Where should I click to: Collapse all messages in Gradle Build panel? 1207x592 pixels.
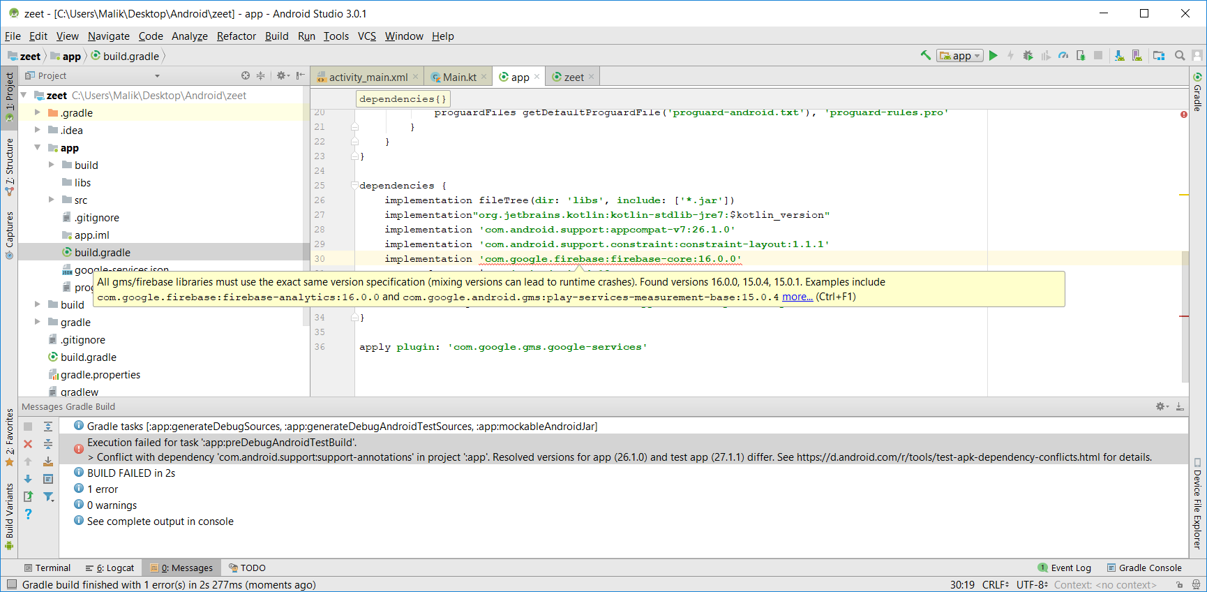point(48,444)
